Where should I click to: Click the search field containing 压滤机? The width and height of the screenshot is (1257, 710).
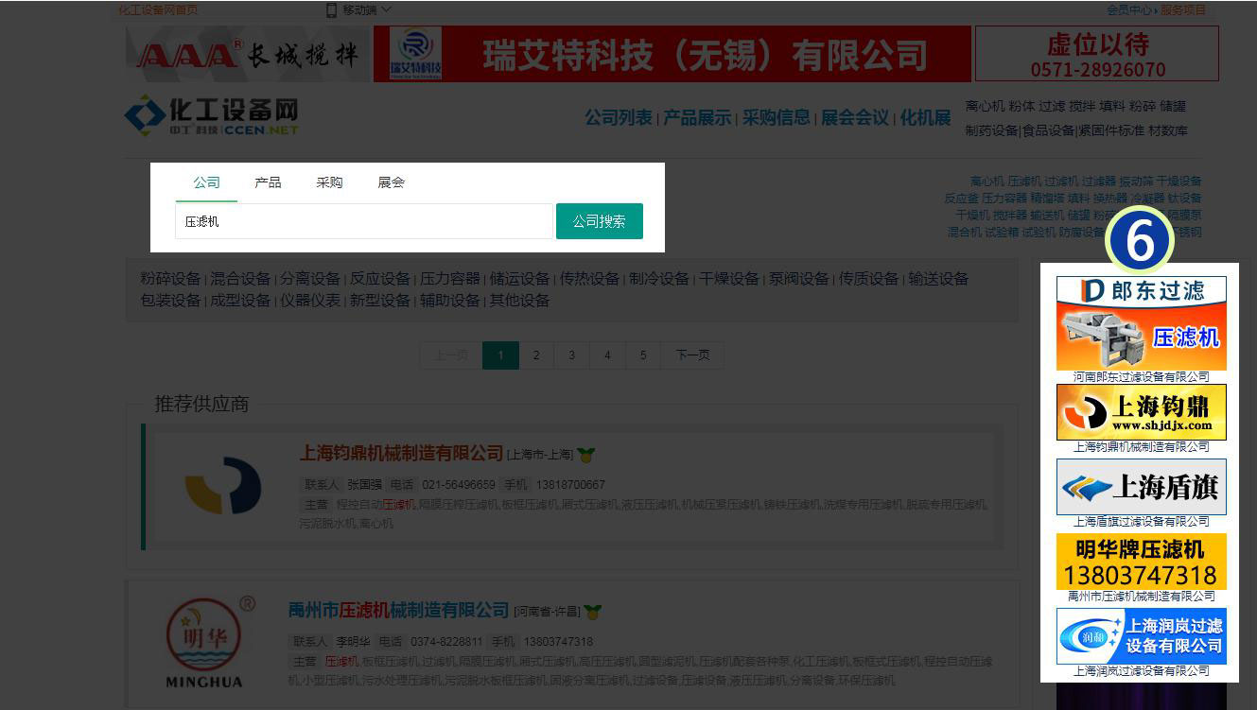363,221
